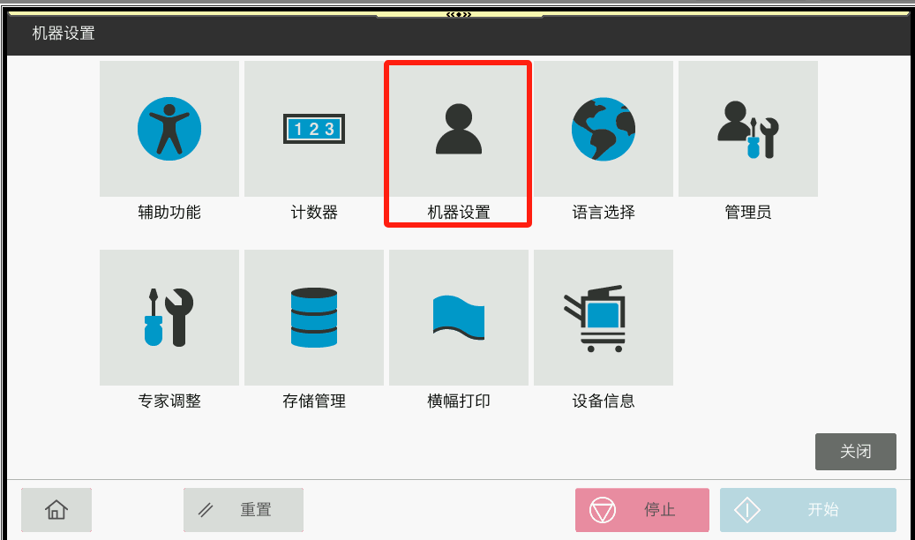Image resolution: width=915 pixels, height=540 pixels.
Task: Click the 存储管理 text label
Action: tap(314, 401)
